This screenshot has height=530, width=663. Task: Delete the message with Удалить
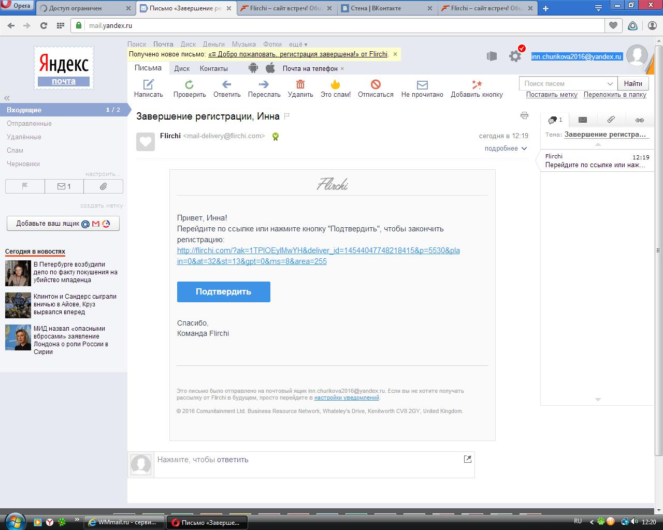(x=300, y=89)
